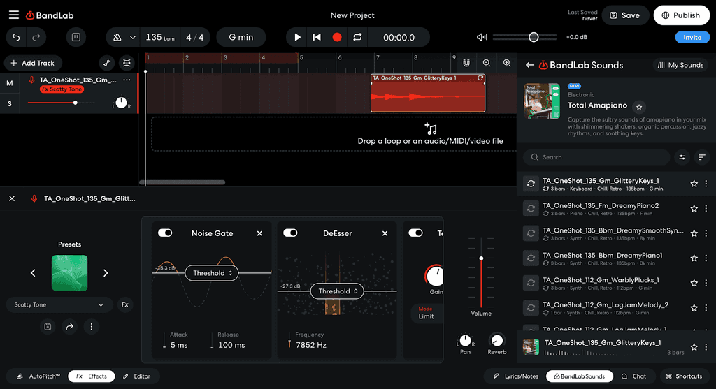Open the G min key selector
The width and height of the screenshot is (716, 389).
pos(241,38)
